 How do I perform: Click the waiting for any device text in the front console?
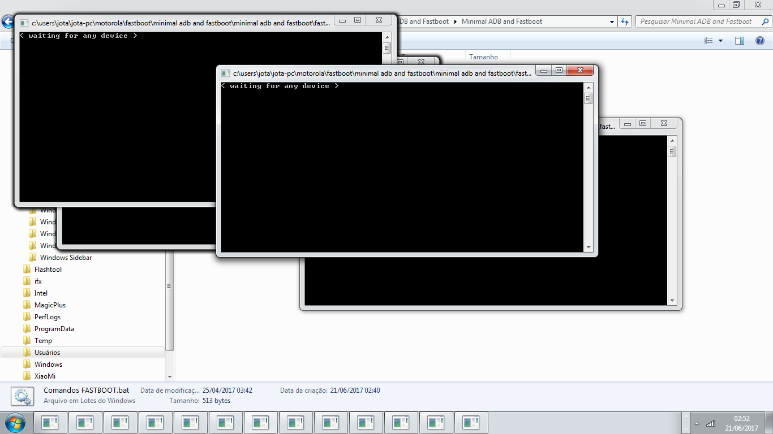280,86
